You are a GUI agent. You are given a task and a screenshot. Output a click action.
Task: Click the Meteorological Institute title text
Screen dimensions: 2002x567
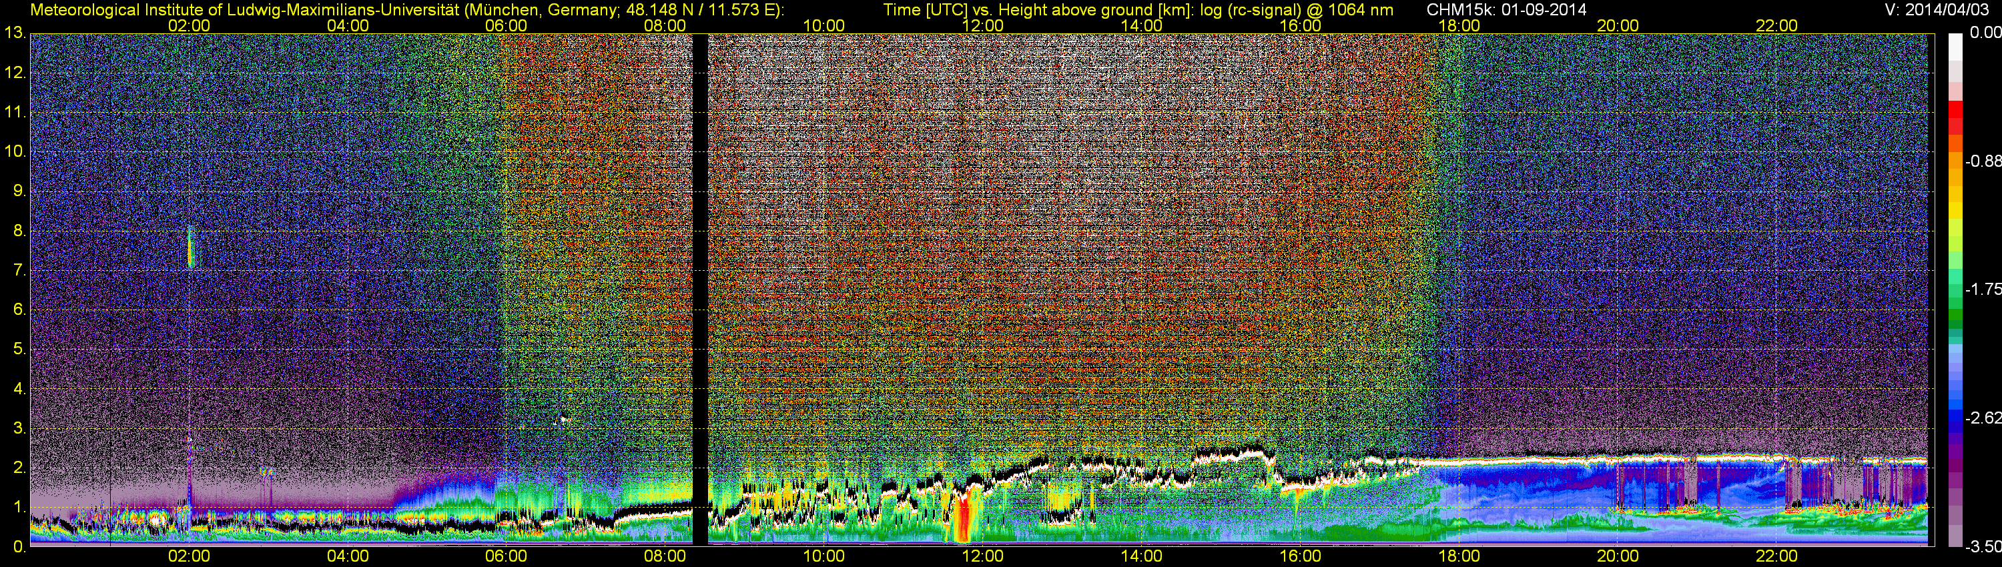tap(406, 10)
